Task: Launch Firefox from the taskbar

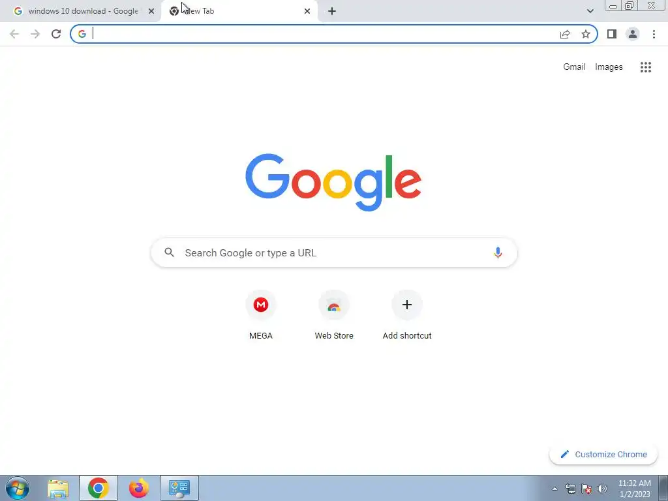Action: click(x=138, y=488)
